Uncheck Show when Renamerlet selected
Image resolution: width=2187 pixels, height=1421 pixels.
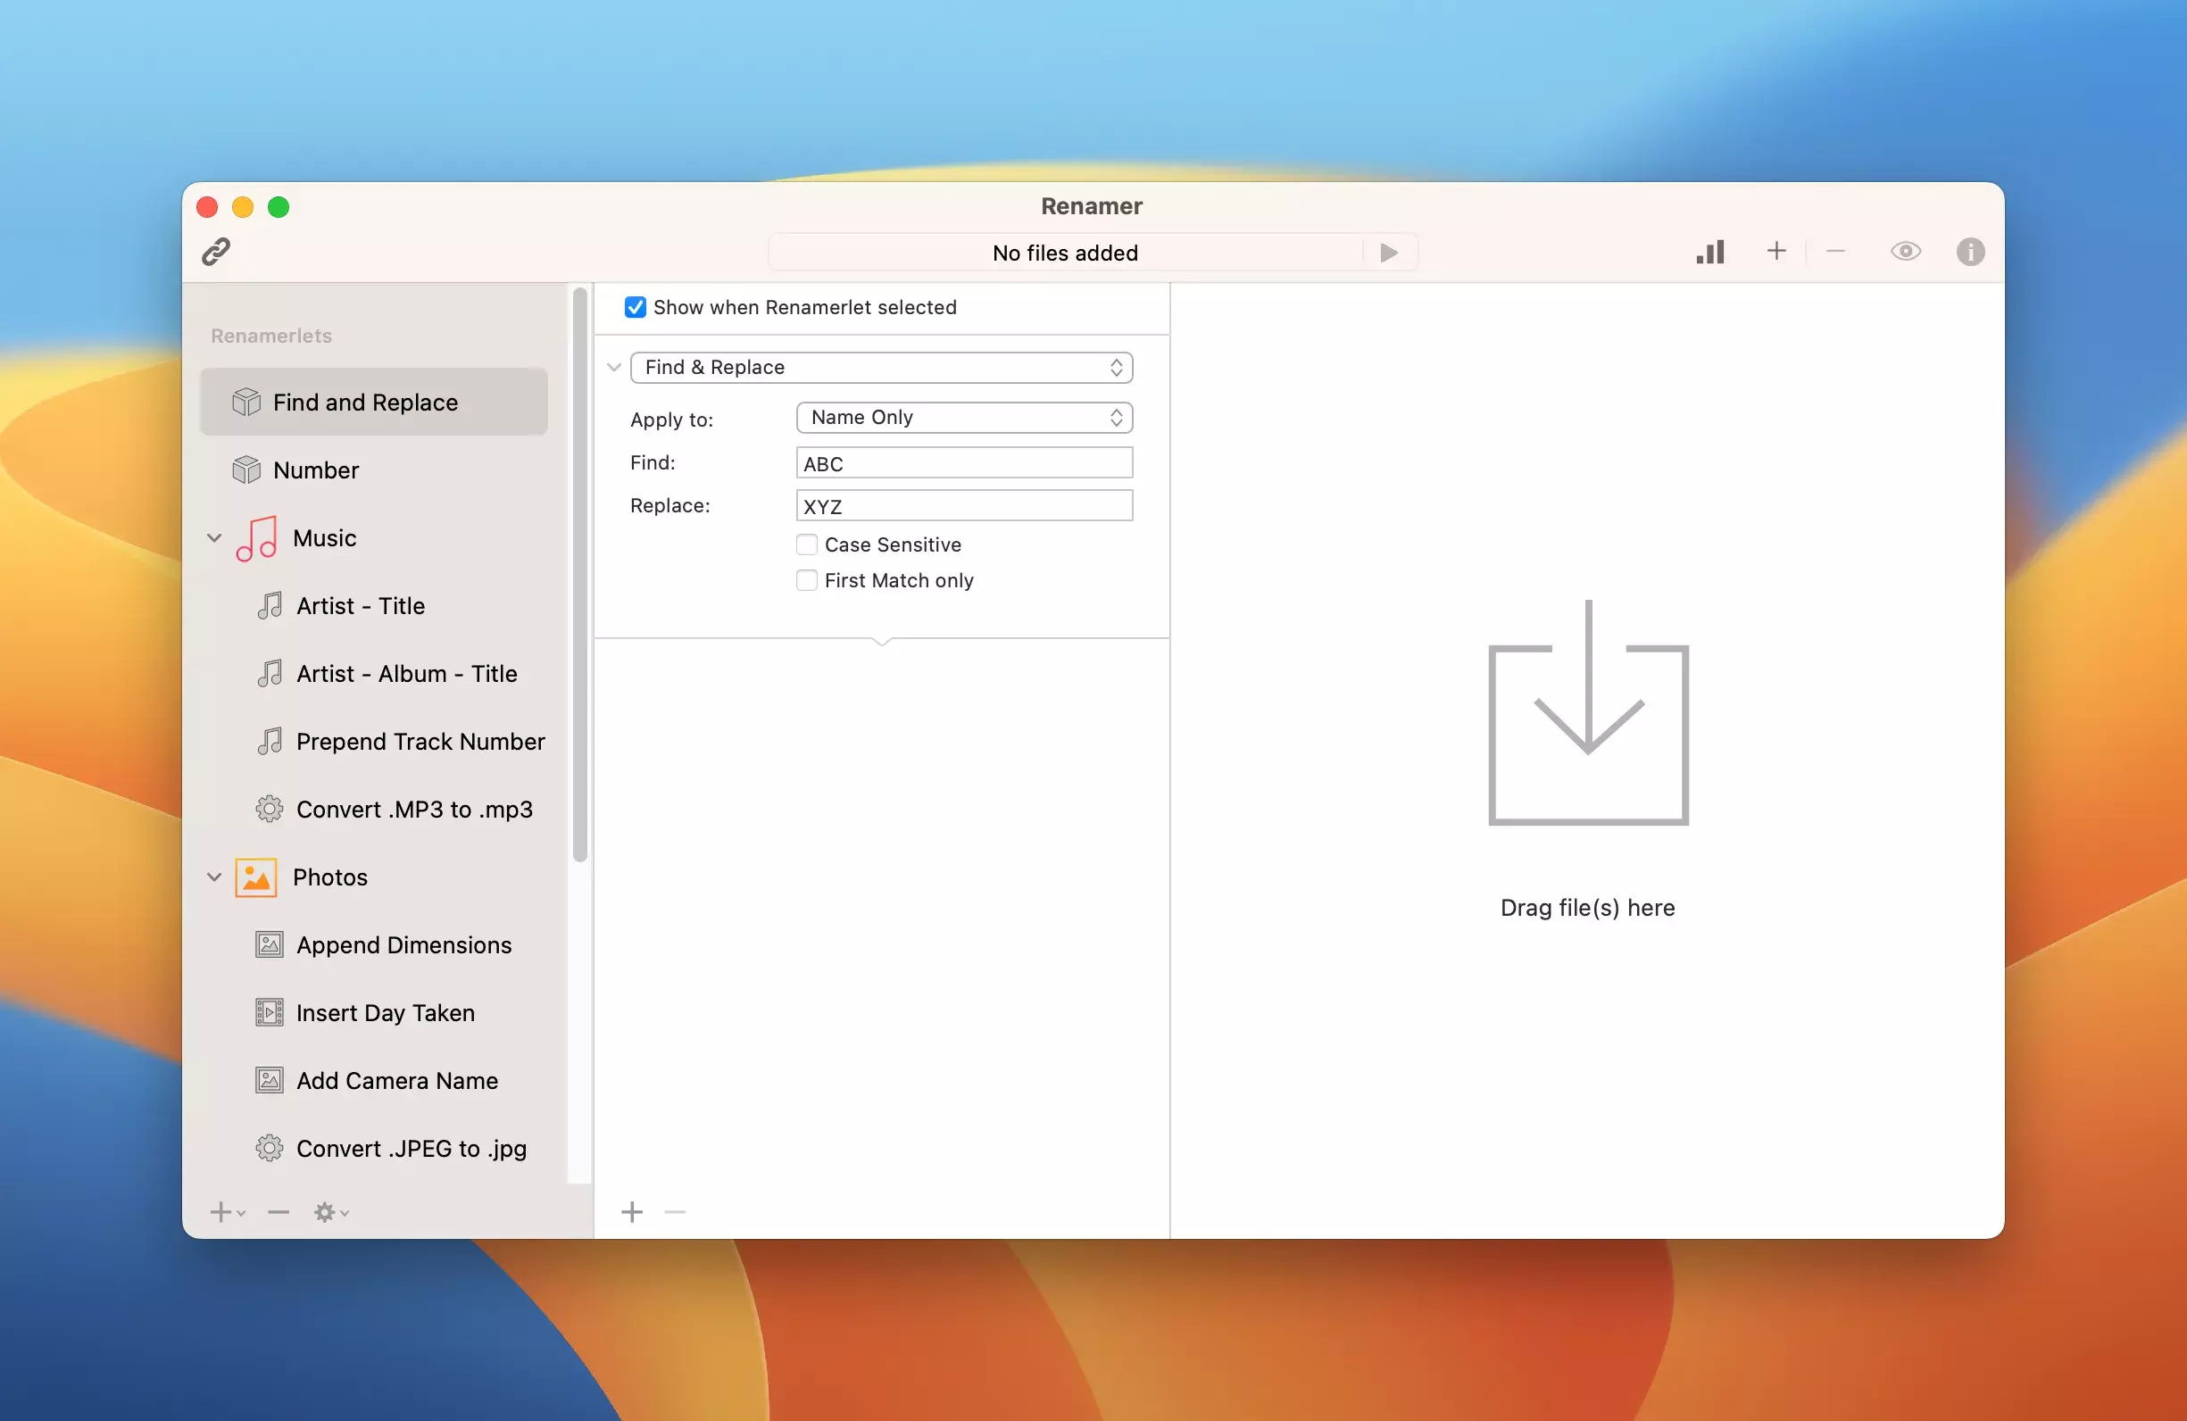point(635,307)
